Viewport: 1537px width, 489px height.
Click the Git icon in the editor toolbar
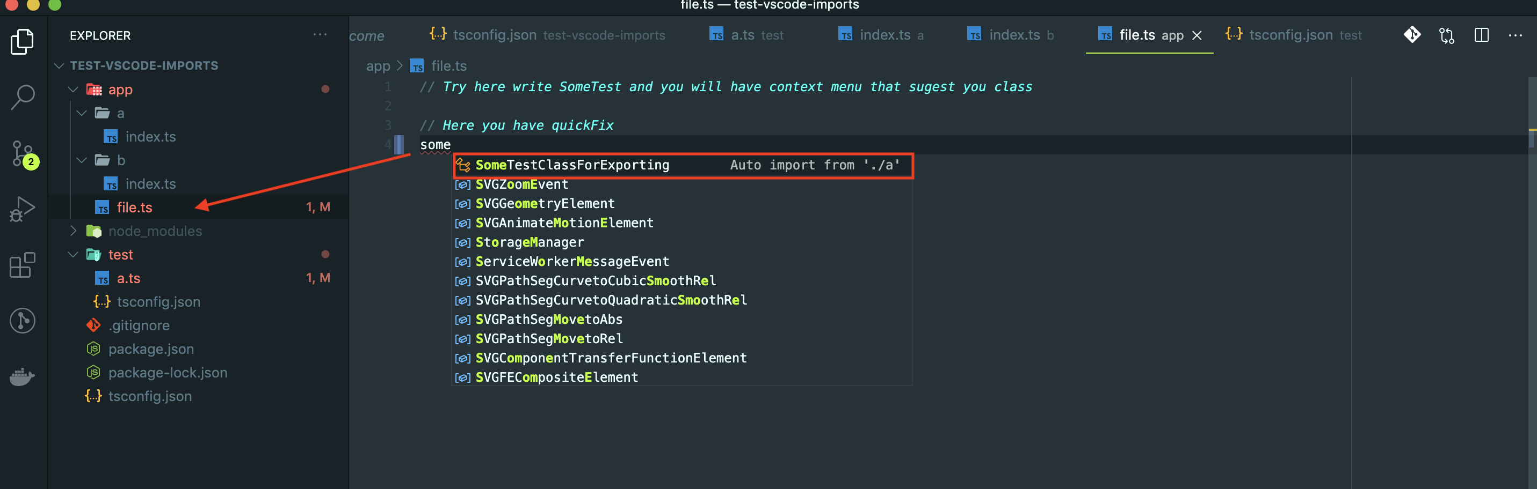point(1412,35)
